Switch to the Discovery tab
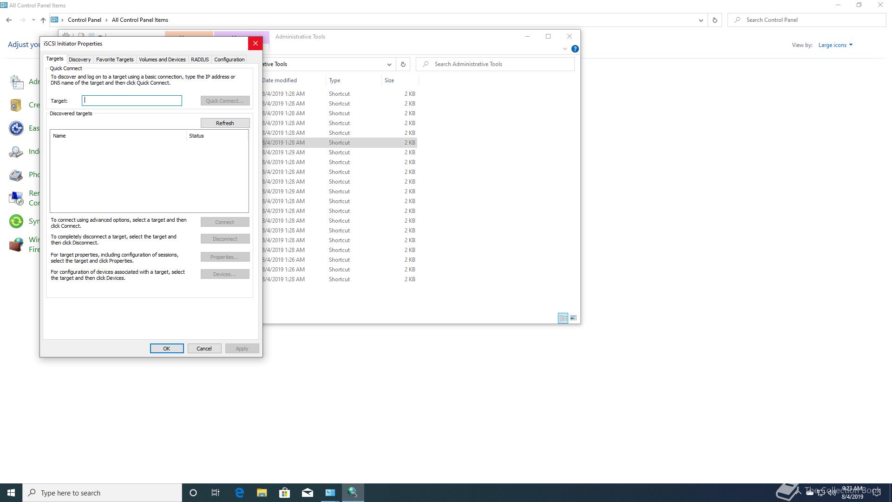This screenshot has width=892, height=502. [x=79, y=59]
